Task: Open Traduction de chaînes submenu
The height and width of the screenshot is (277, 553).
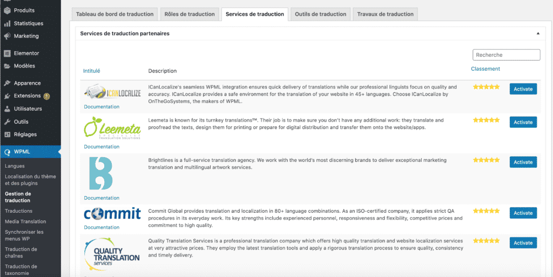Action: click(x=21, y=252)
